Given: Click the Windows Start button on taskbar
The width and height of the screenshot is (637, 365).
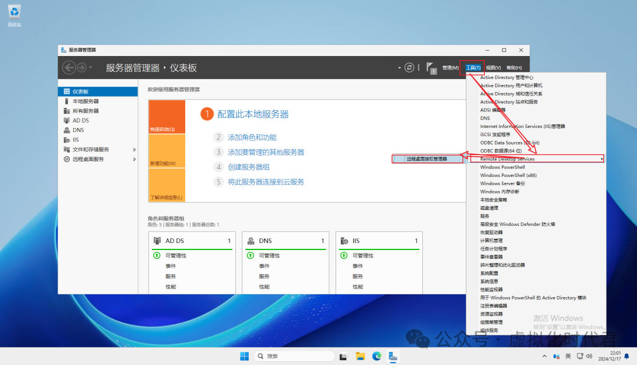Looking at the screenshot, I should click(244, 356).
